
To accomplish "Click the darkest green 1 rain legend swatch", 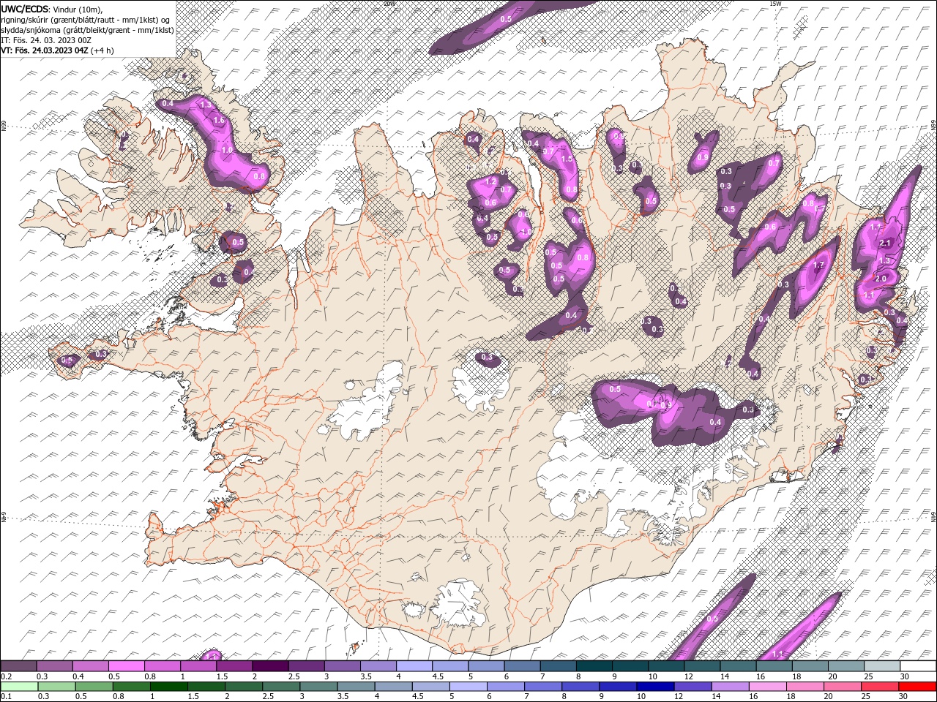I will (168, 687).
